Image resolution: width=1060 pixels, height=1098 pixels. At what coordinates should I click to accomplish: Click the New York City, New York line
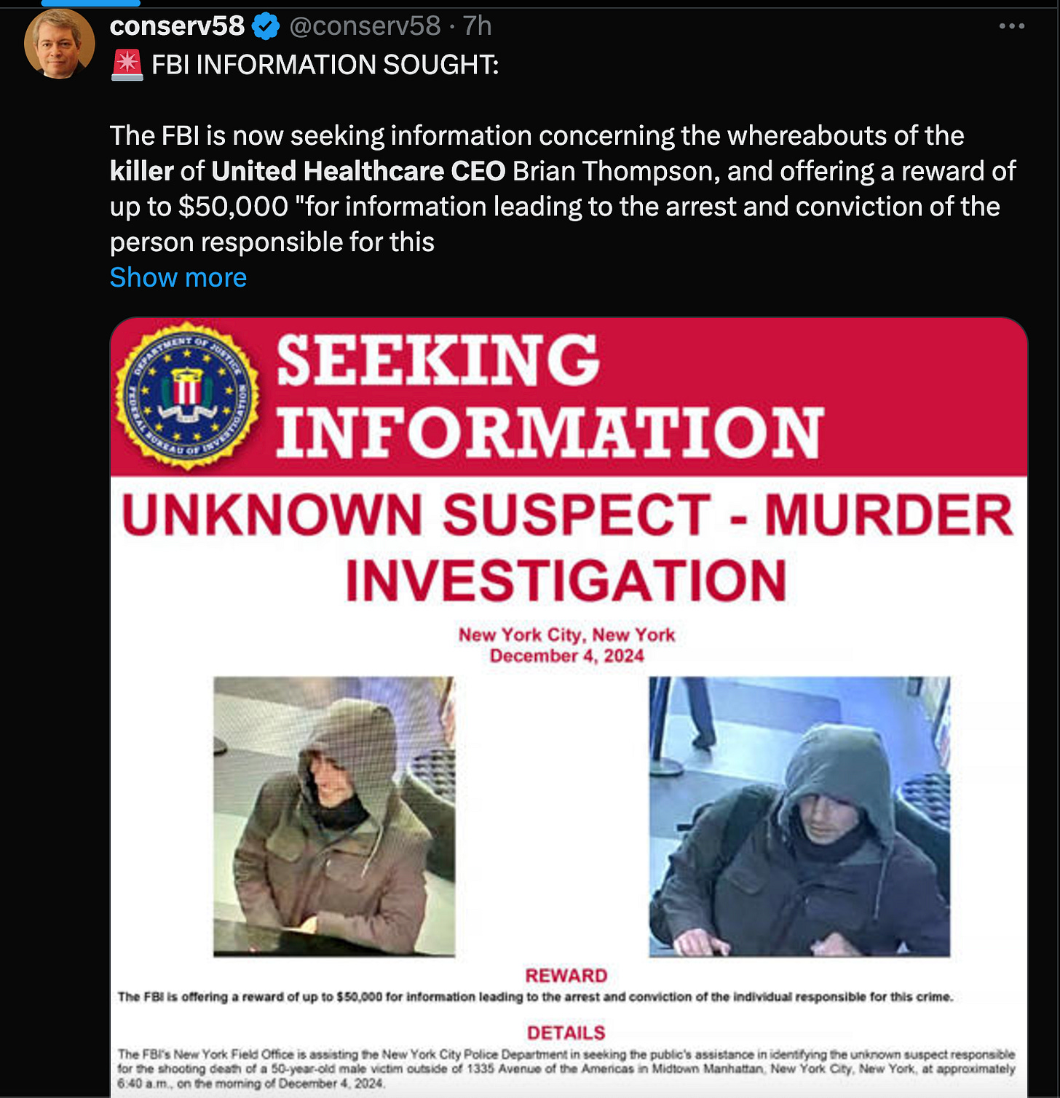click(567, 635)
